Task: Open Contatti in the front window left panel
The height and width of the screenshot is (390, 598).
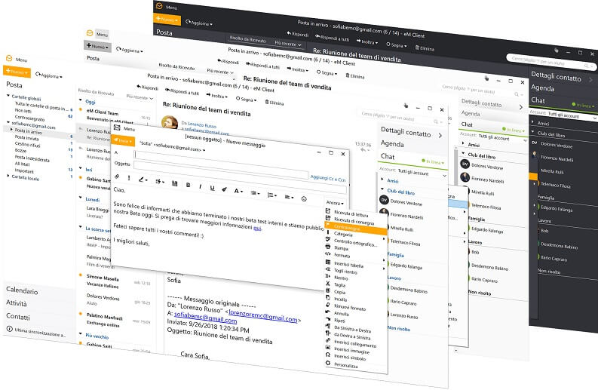Action: (x=17, y=317)
